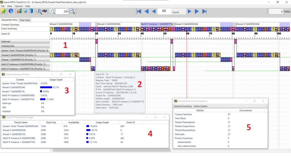The image size is (291, 156).
Task: Open General Summary - Entire System dropdown
Action: pyautogui.click(x=220, y=106)
